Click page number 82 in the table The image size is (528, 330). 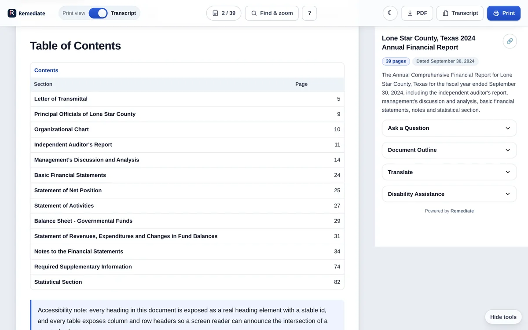[337, 282]
